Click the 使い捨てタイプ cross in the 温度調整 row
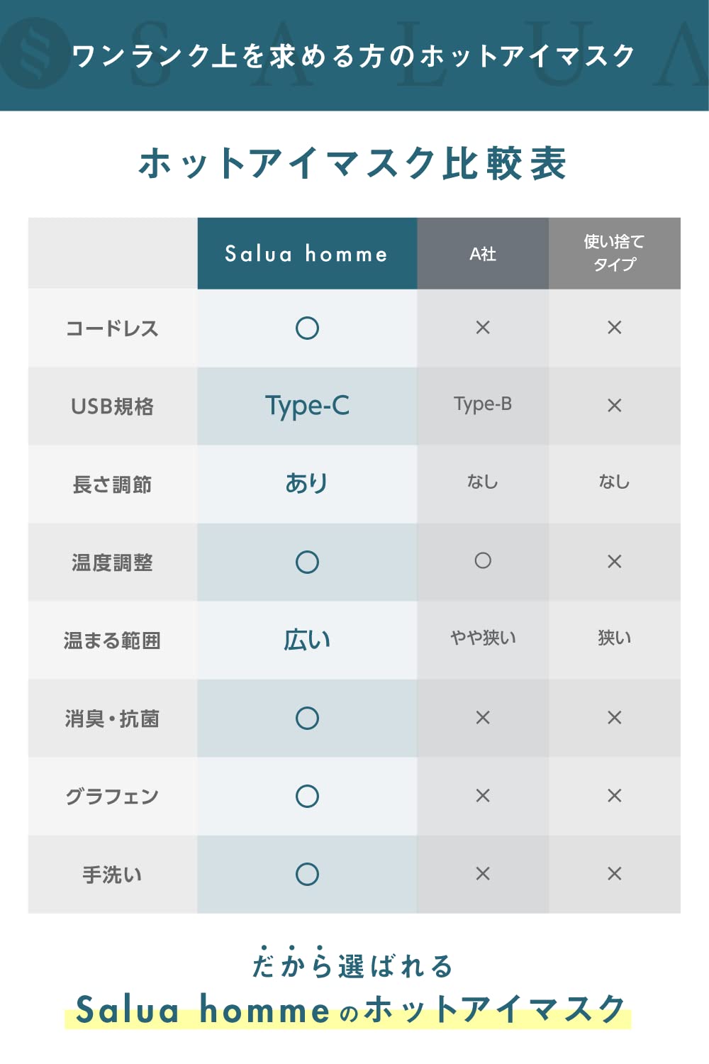Viewport: 709px width, 1064px height. [615, 562]
